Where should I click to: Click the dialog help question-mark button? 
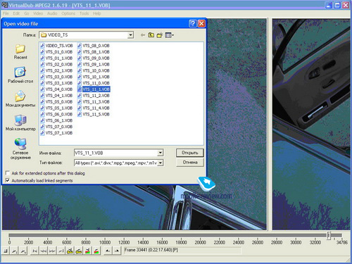coord(193,23)
